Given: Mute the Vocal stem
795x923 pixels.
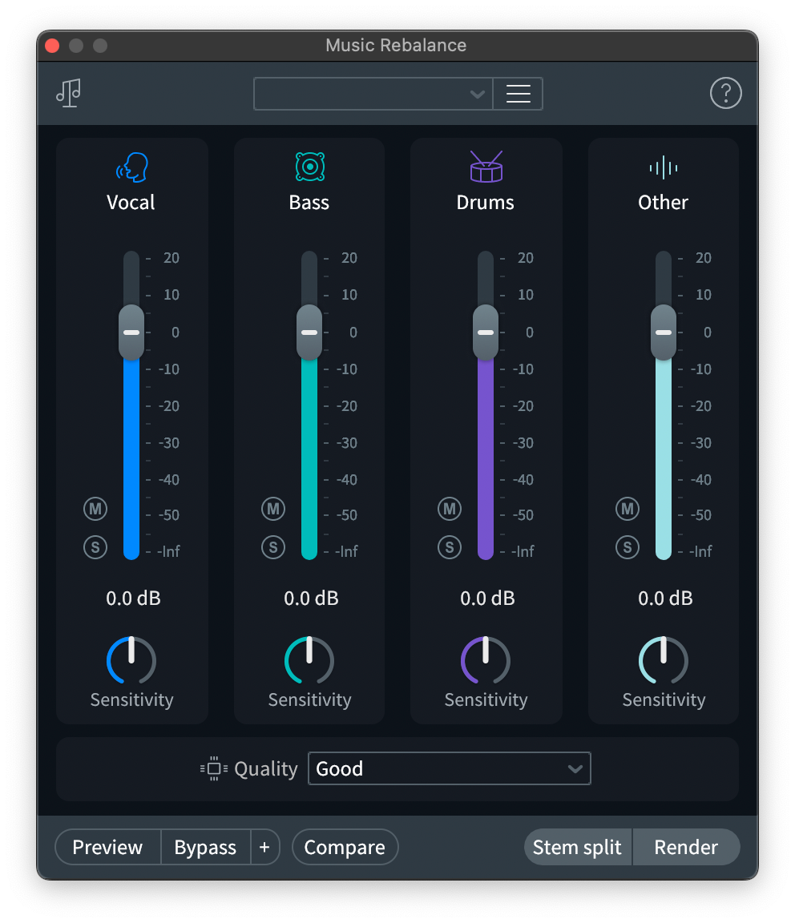Looking at the screenshot, I should pos(95,508).
